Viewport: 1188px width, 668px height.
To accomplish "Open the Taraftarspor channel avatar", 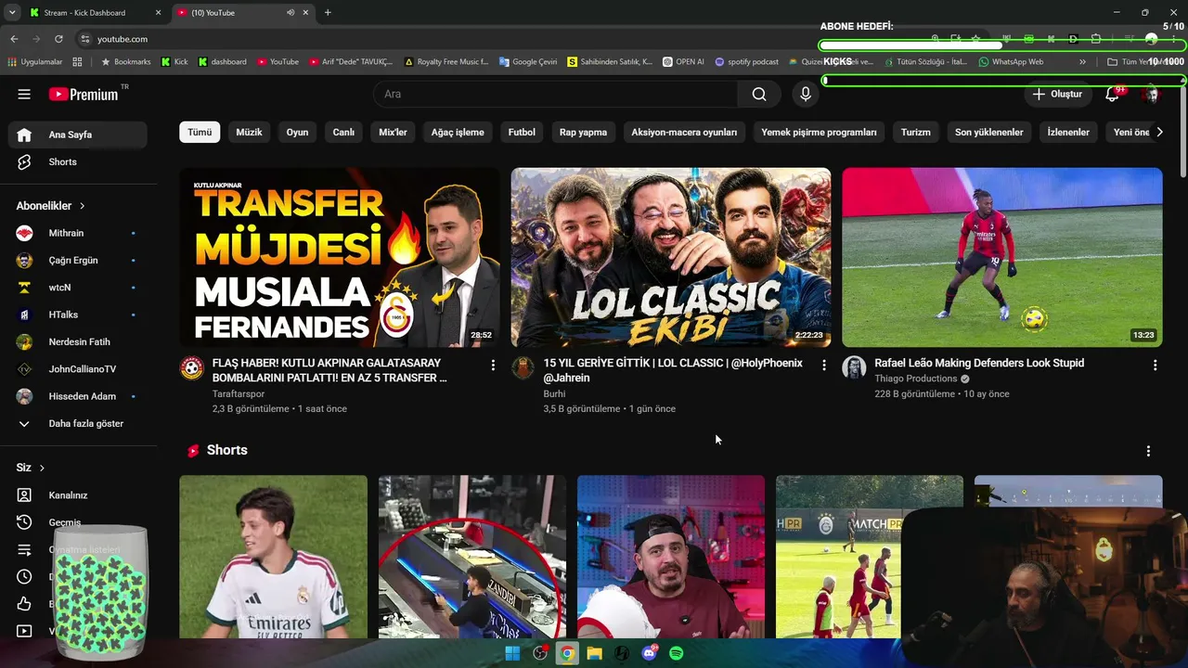I will 192,368.
